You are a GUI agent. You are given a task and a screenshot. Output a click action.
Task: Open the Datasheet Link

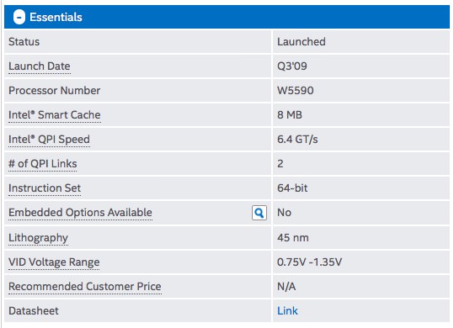[287, 311]
